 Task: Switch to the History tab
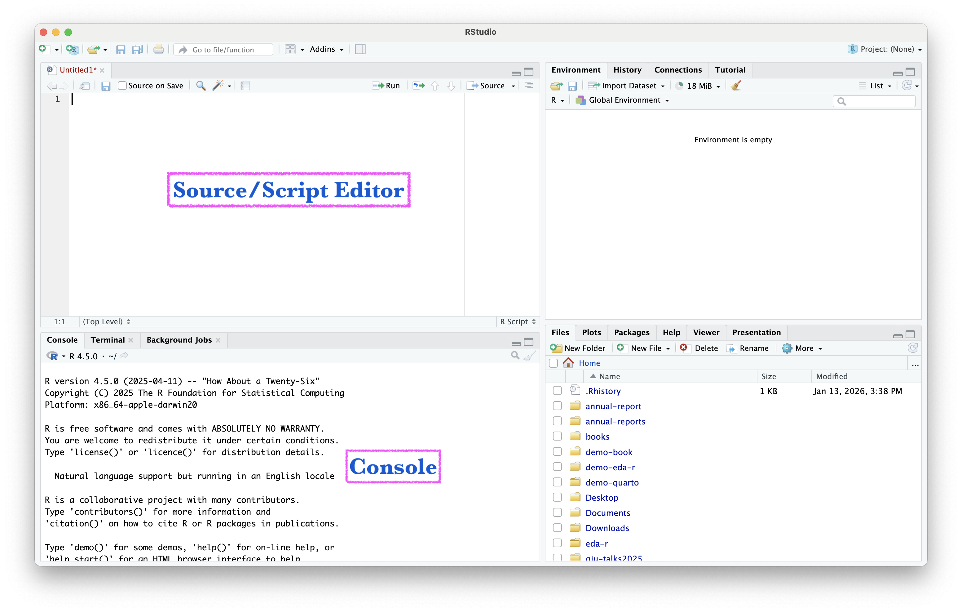click(x=627, y=70)
